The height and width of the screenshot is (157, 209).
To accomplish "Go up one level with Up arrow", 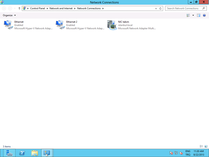I will (x=19, y=8).
